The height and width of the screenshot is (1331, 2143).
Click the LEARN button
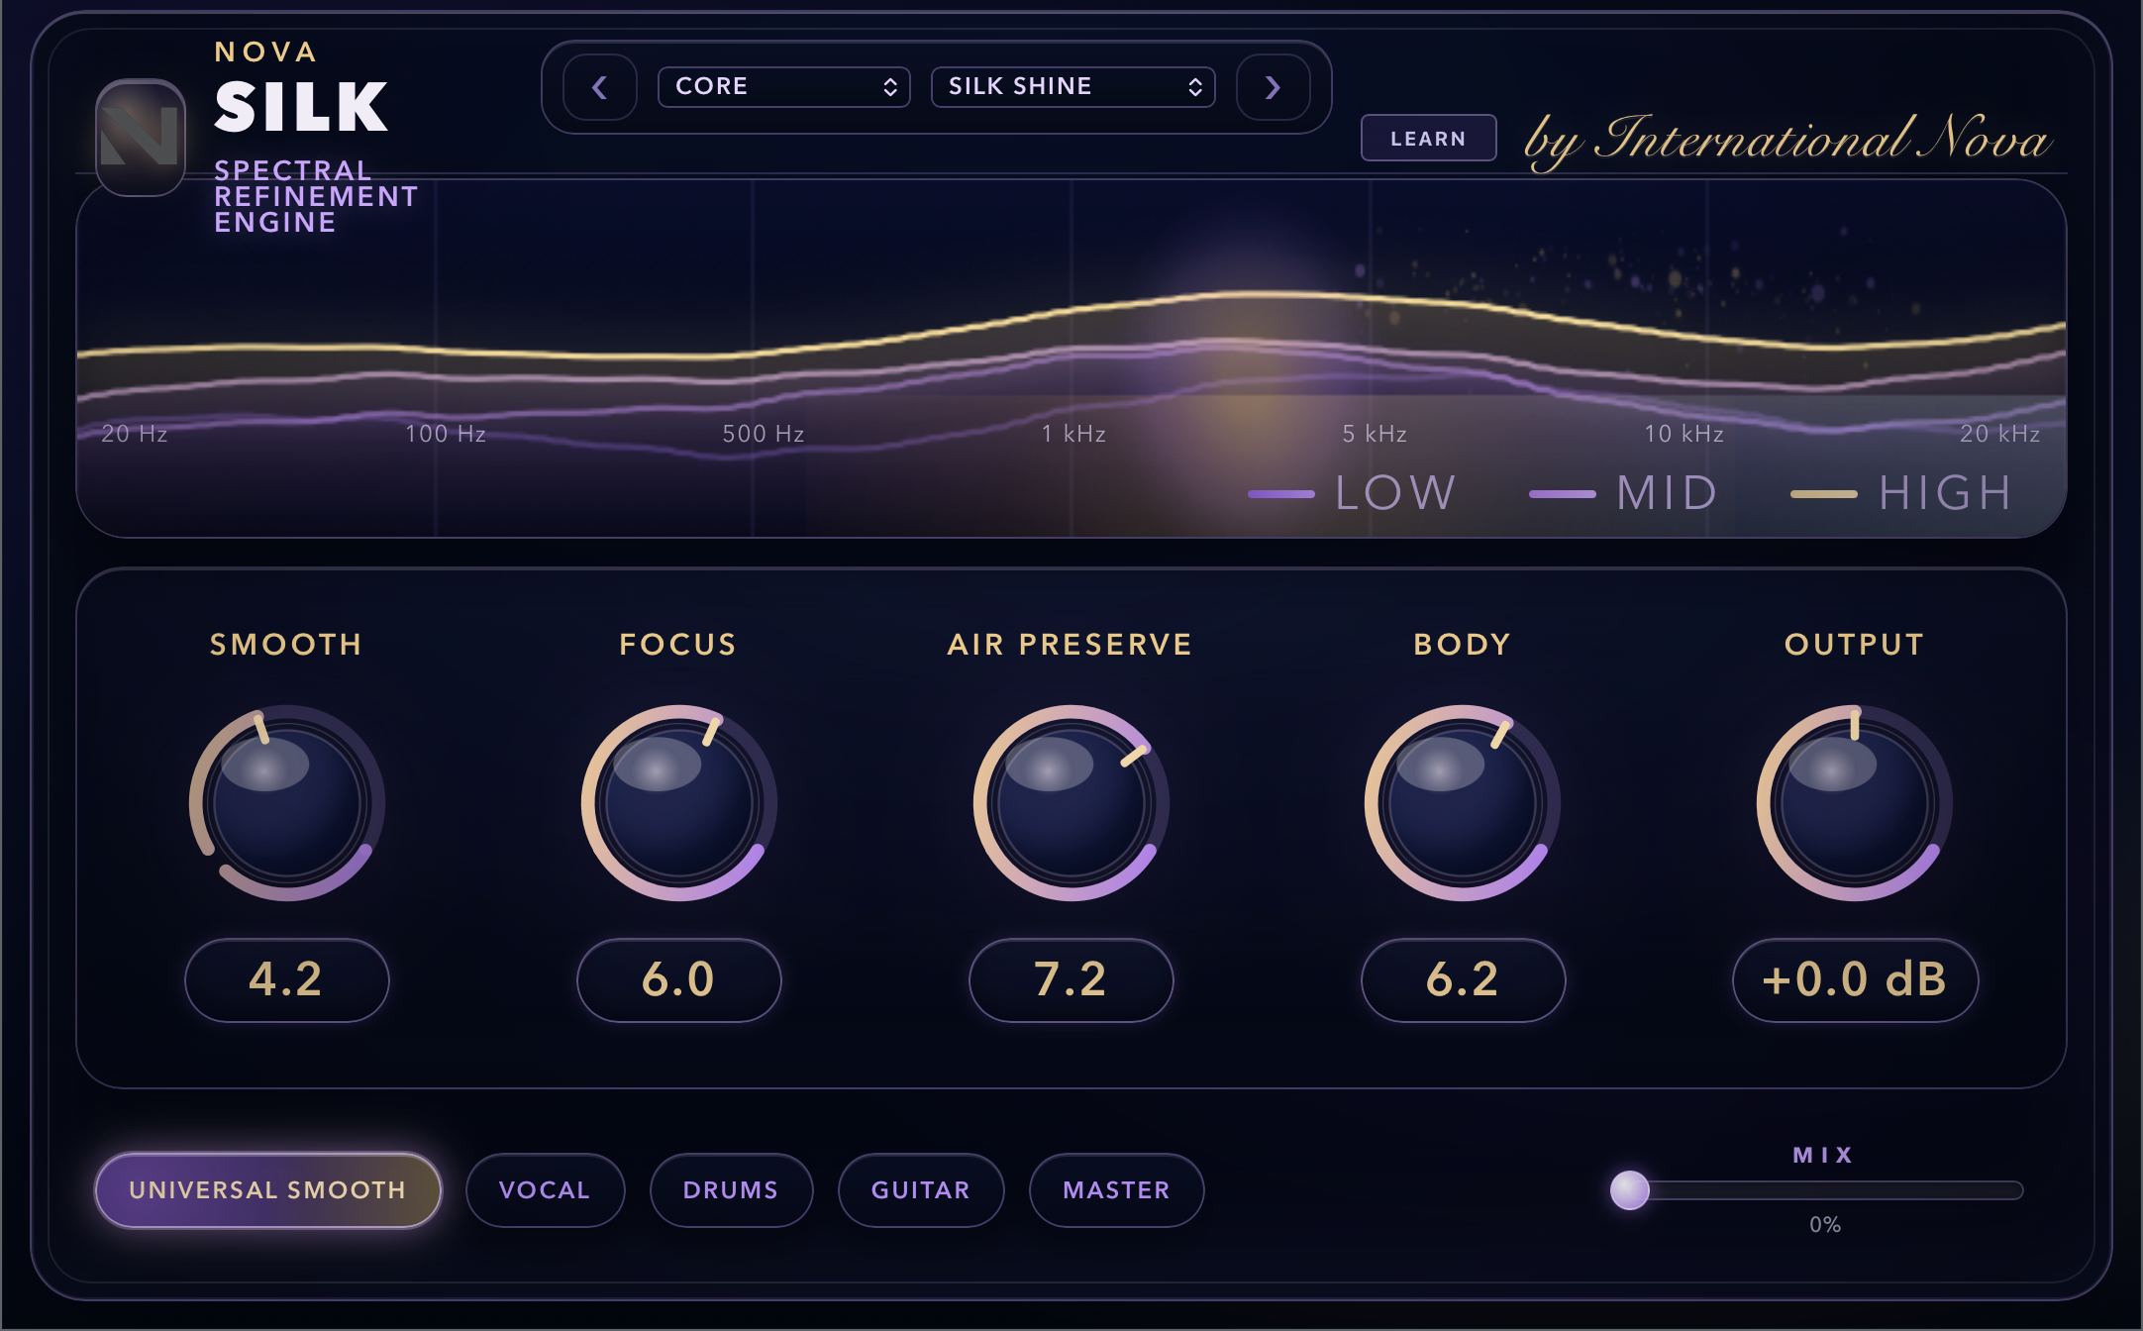pos(1428,139)
